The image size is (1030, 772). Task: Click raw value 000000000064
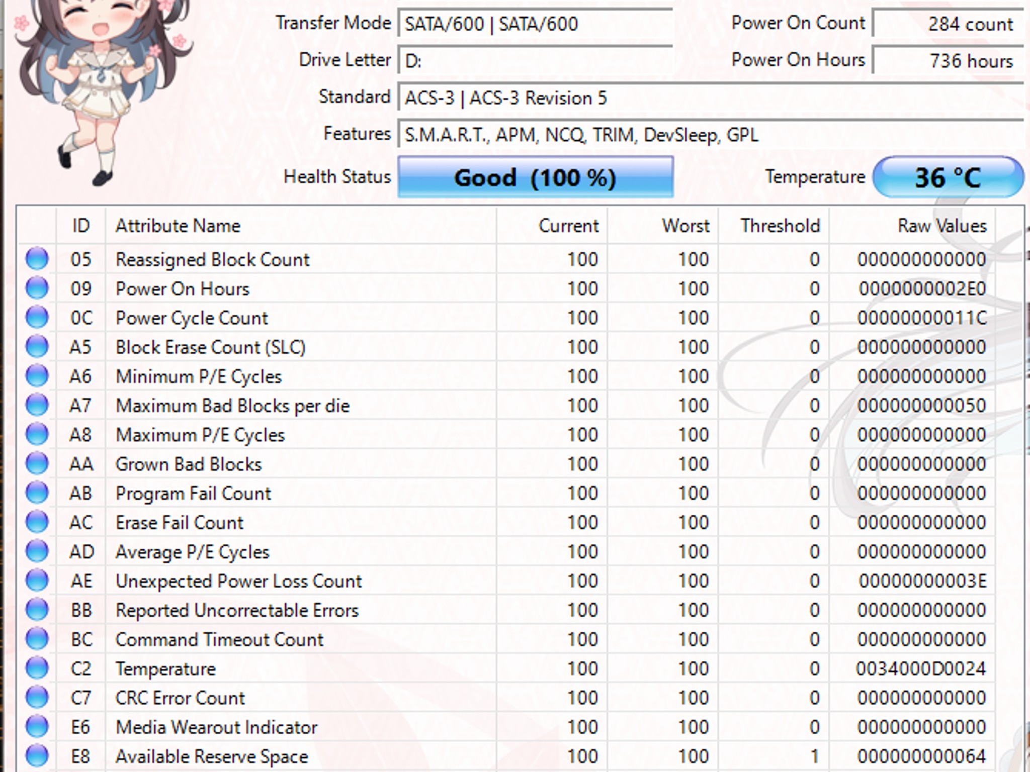tap(922, 756)
